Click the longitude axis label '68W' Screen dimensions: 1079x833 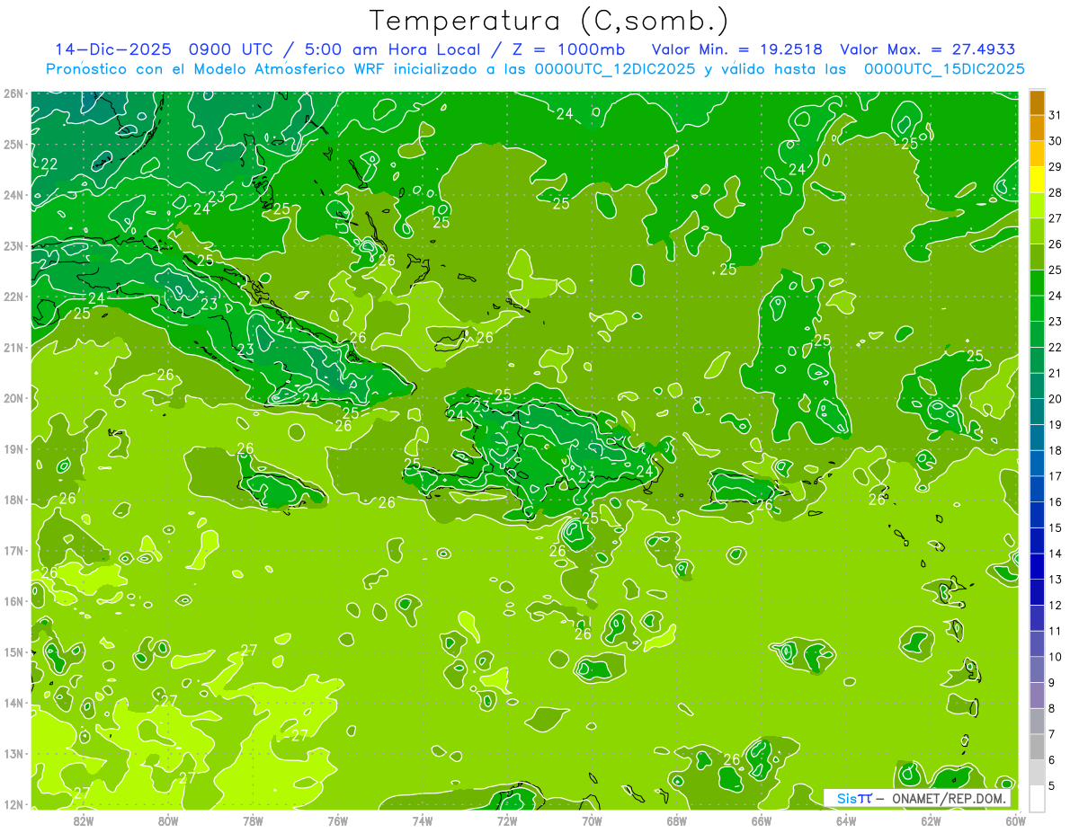click(676, 820)
